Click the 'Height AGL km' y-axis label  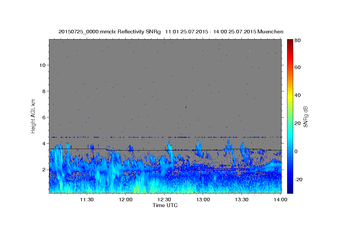pos(33,116)
